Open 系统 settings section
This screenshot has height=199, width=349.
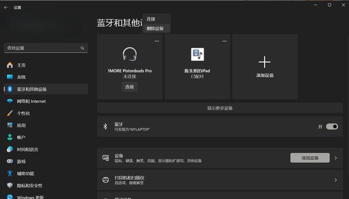[x=46, y=77]
